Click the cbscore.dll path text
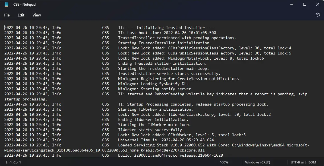Image resolution: width=324 pixels, height=166 pixels. pyautogui.click(x=104, y=150)
